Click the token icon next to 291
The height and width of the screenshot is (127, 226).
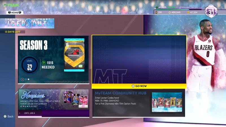click(156, 12)
